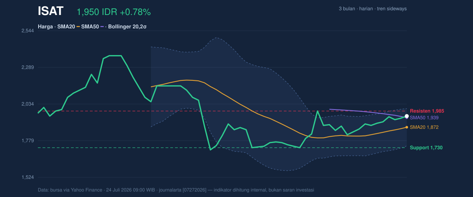Toggle the Bollinger 20,2σ legend entry
This screenshot has height=197, width=473.
(127, 27)
